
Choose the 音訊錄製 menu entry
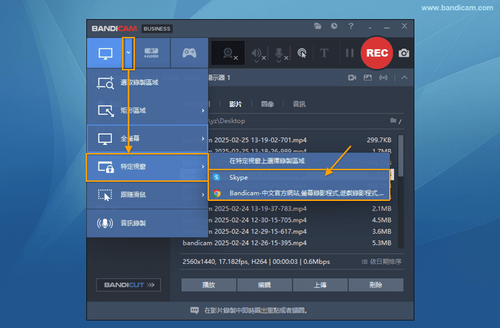[x=147, y=223]
